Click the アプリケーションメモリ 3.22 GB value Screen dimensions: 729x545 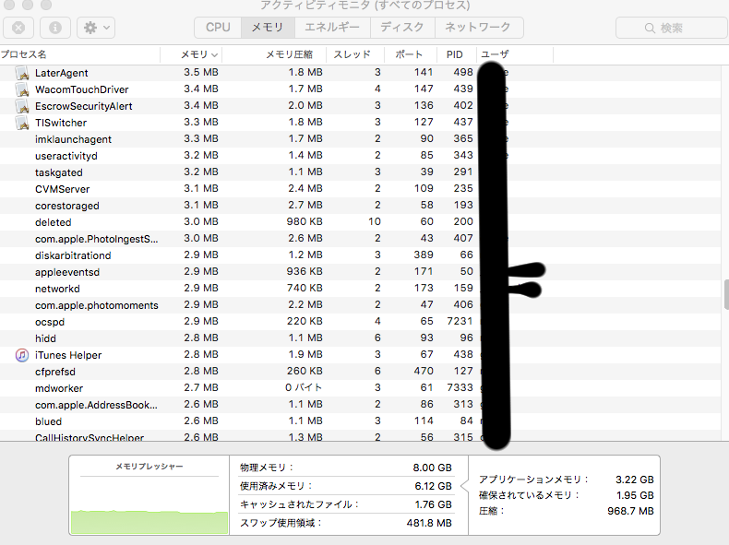635,480
